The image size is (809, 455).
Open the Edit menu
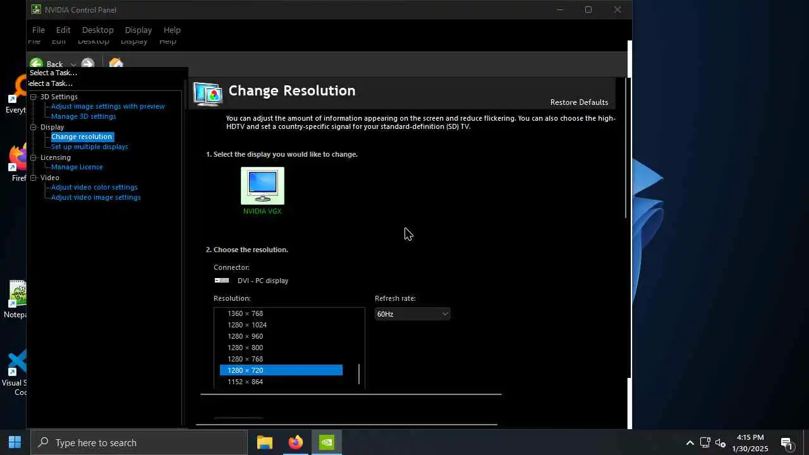[63, 30]
